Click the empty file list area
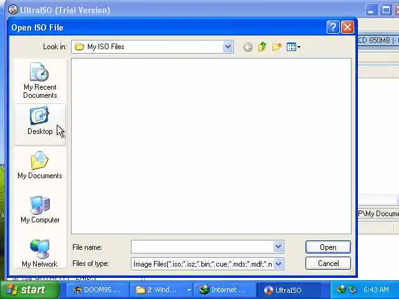The width and height of the screenshot is (399, 299). pos(211,146)
